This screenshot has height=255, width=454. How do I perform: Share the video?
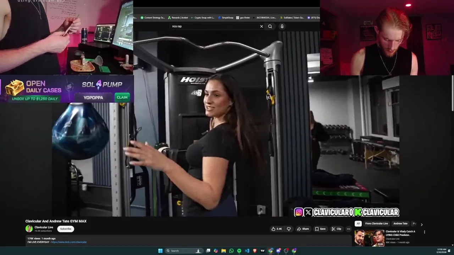(303, 229)
